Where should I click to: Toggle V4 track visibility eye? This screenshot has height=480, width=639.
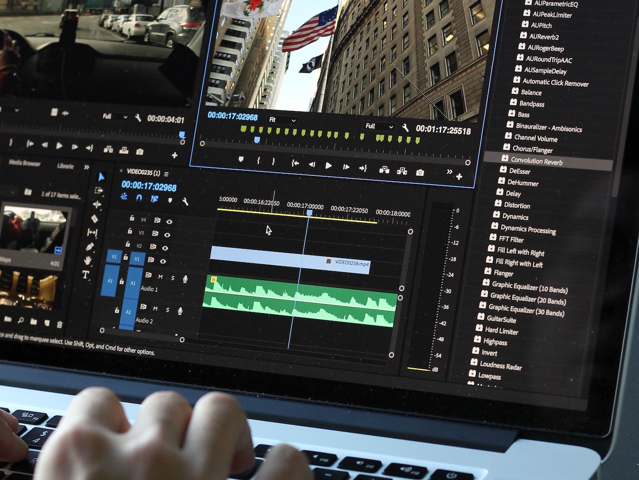pos(169,221)
